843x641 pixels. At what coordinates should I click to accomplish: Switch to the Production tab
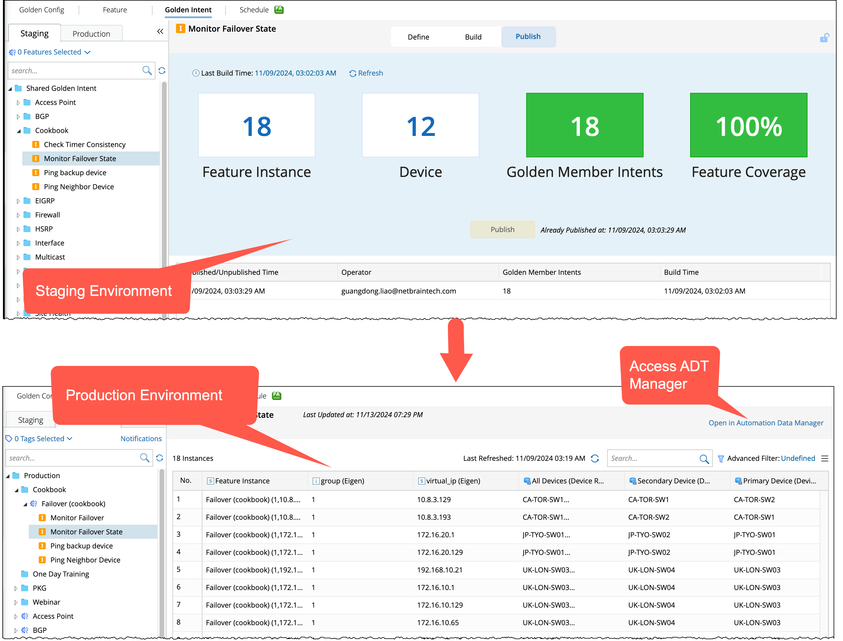pos(91,34)
